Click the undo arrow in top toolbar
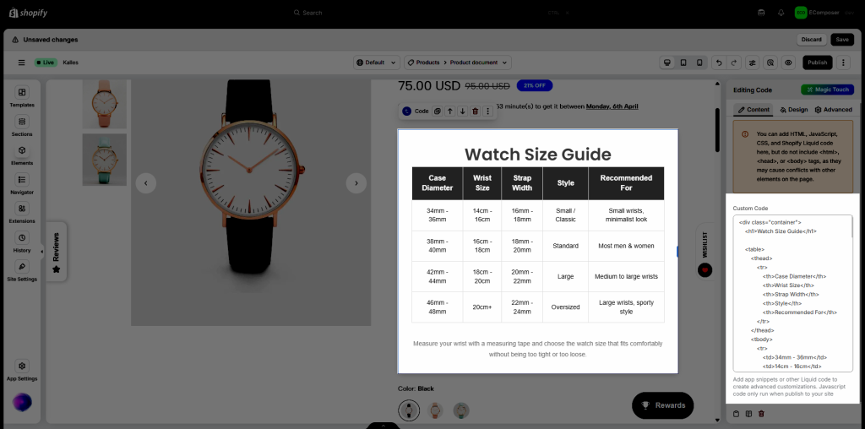The height and width of the screenshot is (429, 865). (718, 62)
